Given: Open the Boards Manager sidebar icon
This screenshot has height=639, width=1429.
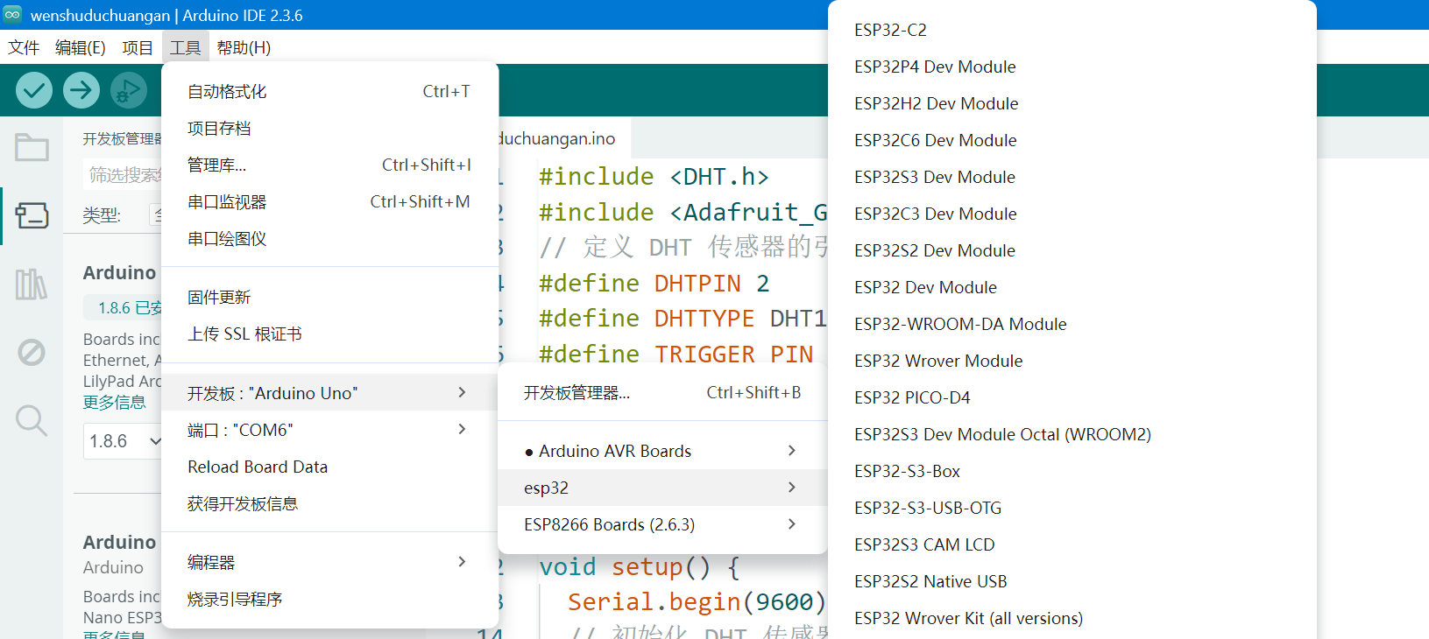Looking at the screenshot, I should (x=32, y=215).
